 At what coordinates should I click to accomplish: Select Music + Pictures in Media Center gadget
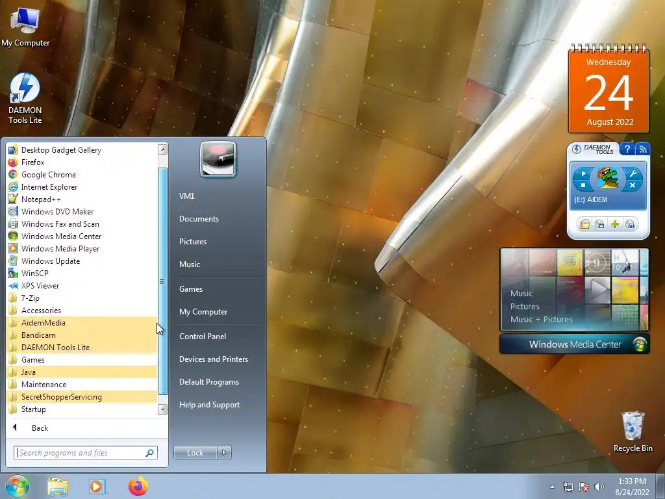click(x=542, y=319)
